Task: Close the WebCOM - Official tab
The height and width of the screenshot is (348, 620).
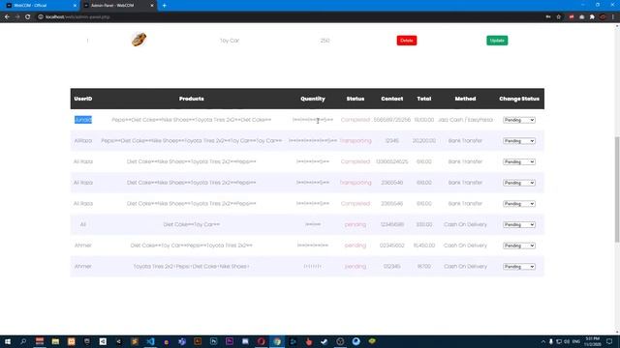Action: pos(76,6)
